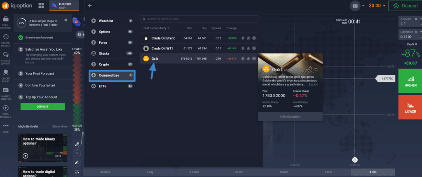Viewport: 422px width, 177px height.
Task: Open More options in sidebar
Action: pos(6,128)
